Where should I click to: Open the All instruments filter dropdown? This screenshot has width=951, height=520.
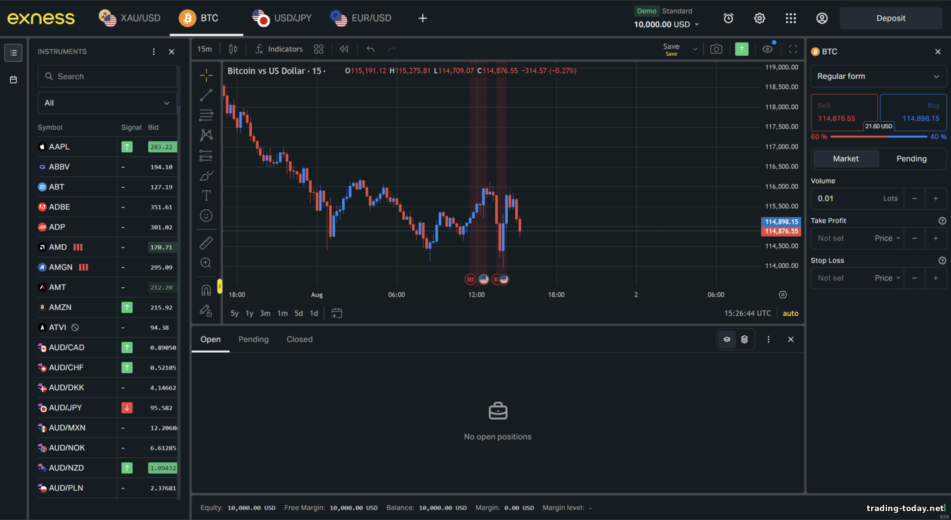coord(107,103)
